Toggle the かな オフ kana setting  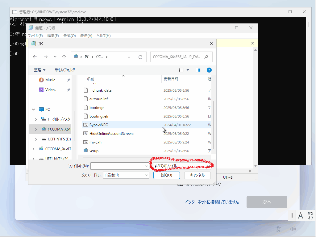(310, 215)
